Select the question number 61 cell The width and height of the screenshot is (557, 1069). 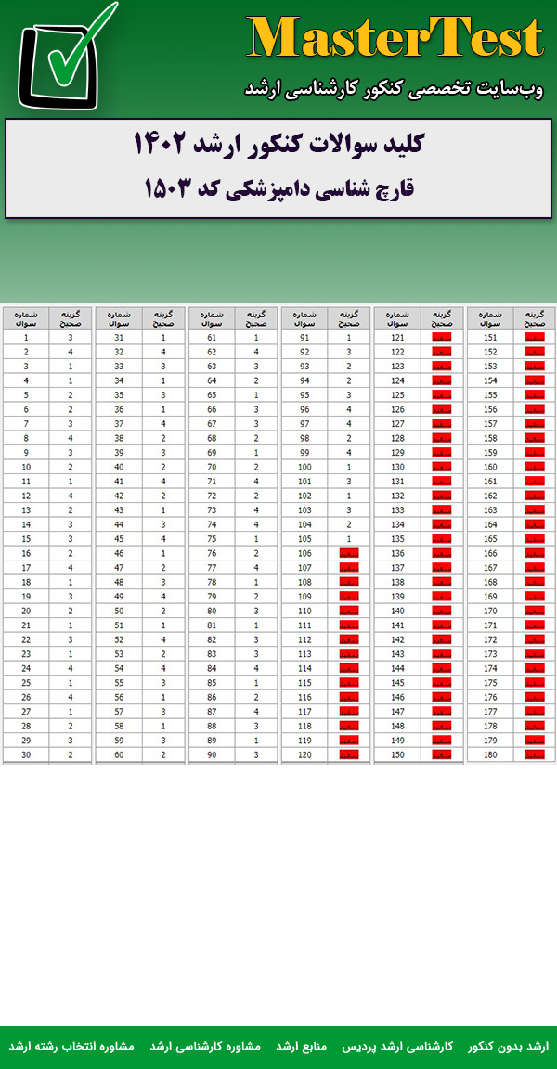(x=212, y=338)
